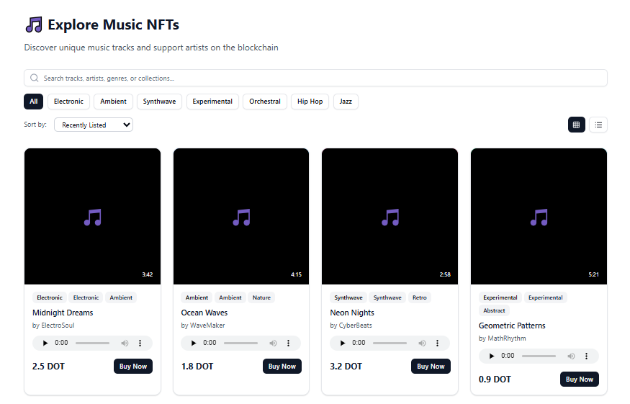The height and width of the screenshot is (404, 630).
Task: Select the All genre filter
Action: [33, 102]
